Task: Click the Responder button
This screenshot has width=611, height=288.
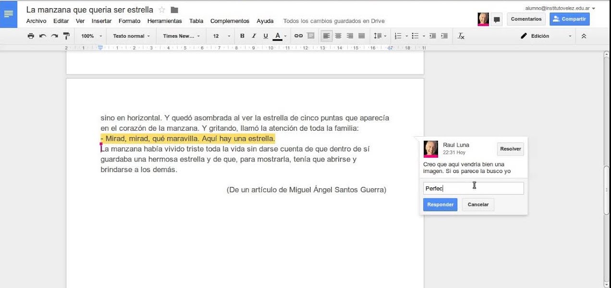Action: (440, 205)
